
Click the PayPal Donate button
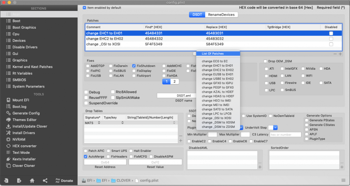[64, 181]
